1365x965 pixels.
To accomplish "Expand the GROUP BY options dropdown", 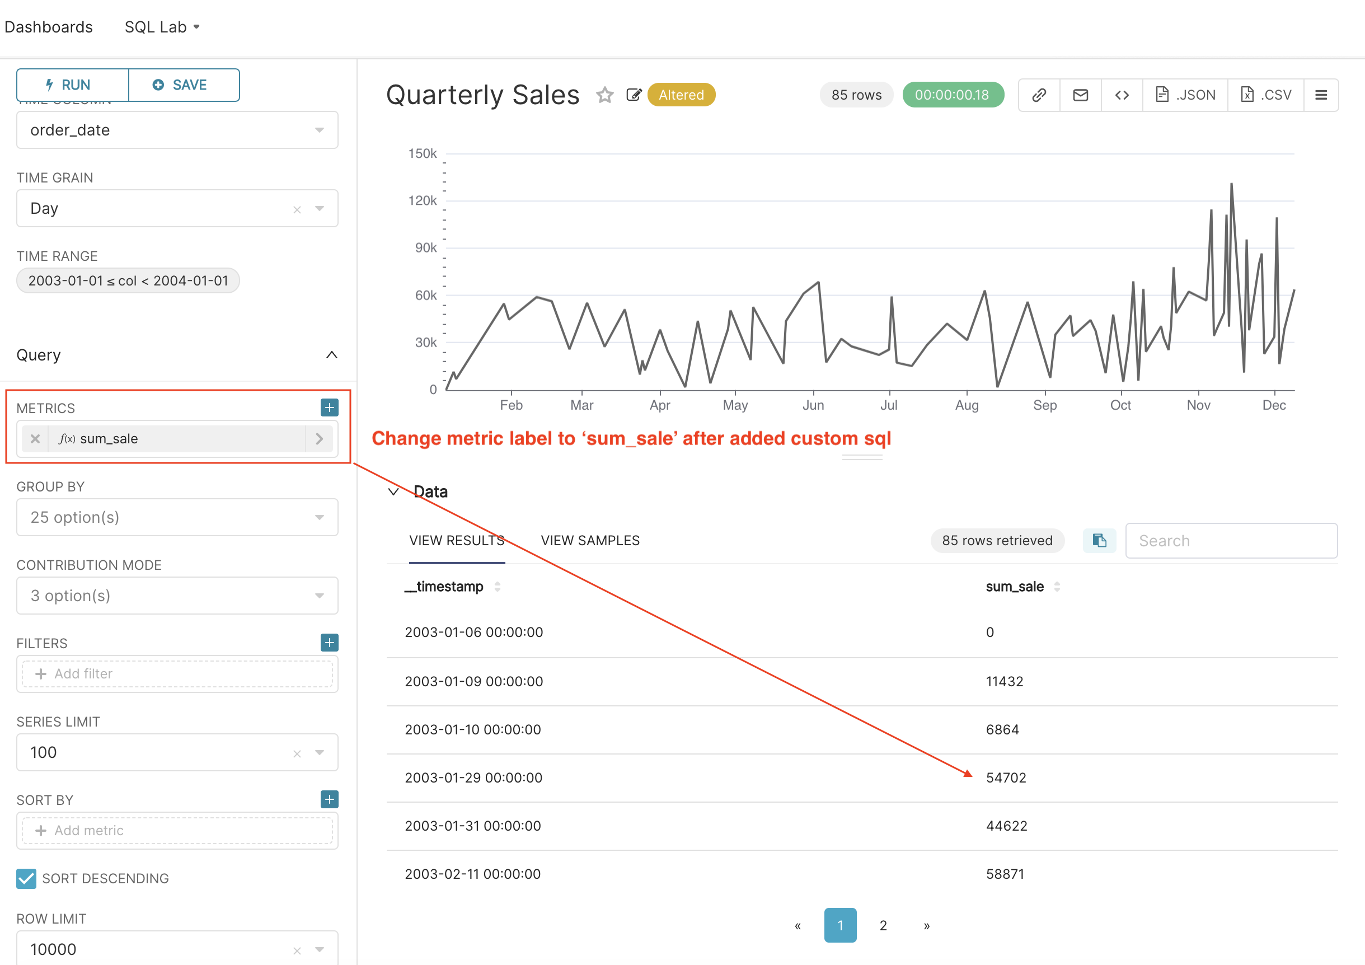I will [320, 517].
